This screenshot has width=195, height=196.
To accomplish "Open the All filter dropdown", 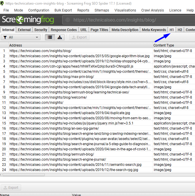I will coord(21,37).
